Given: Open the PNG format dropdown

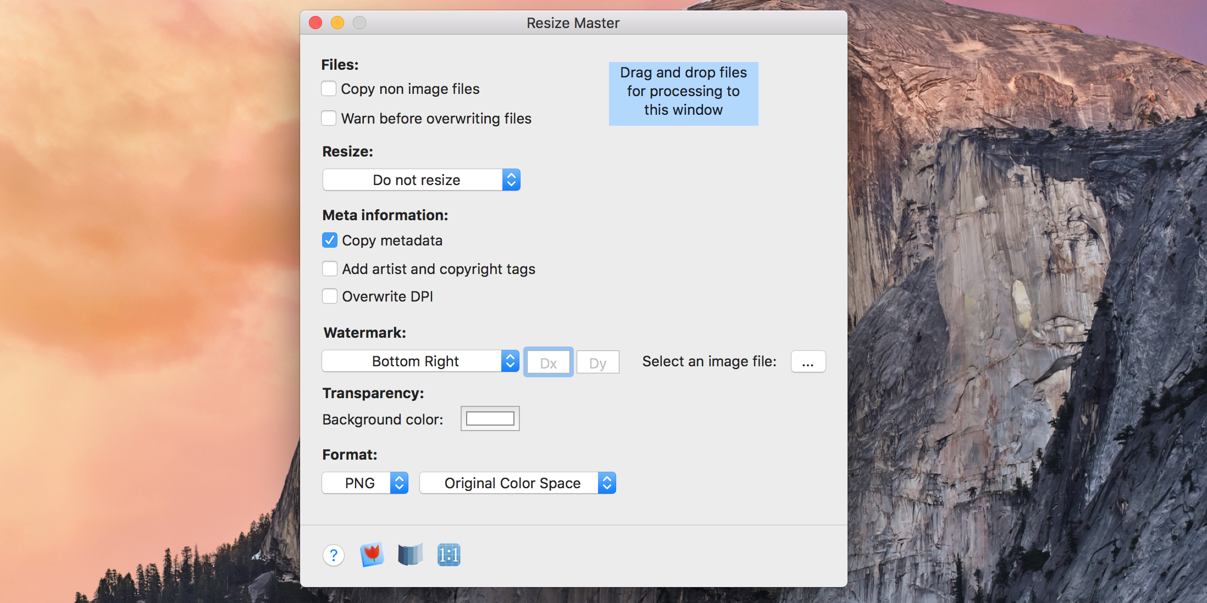Looking at the screenshot, I should [x=365, y=483].
